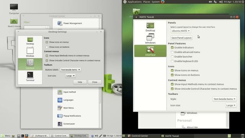Select Interface icon in MATE Tweak sidebar
The width and height of the screenshot is (245, 138).
coord(150,51)
